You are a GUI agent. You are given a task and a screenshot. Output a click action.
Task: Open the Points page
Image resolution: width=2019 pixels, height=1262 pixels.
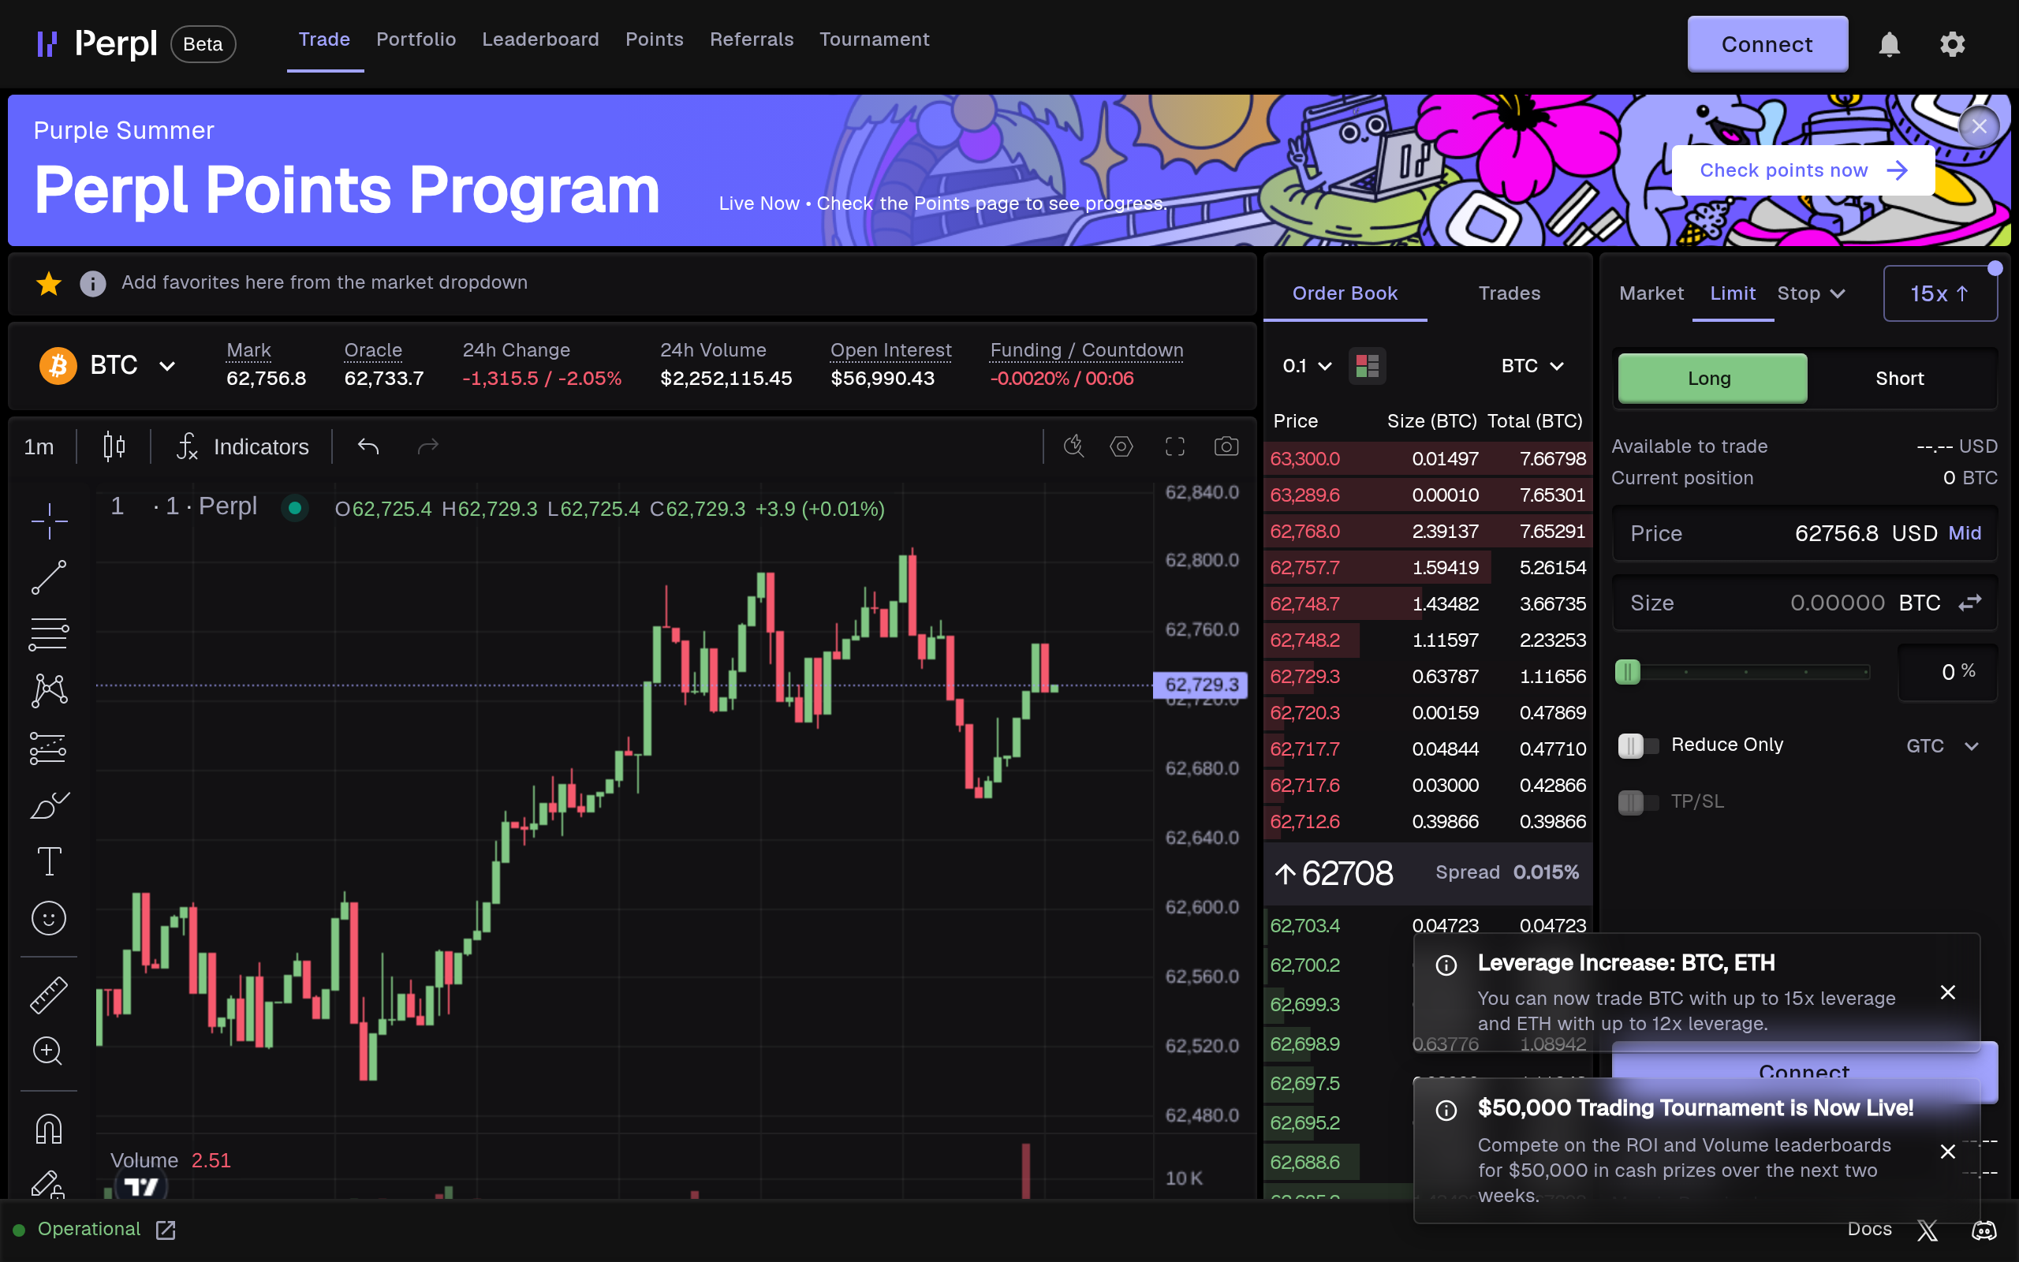pos(654,39)
